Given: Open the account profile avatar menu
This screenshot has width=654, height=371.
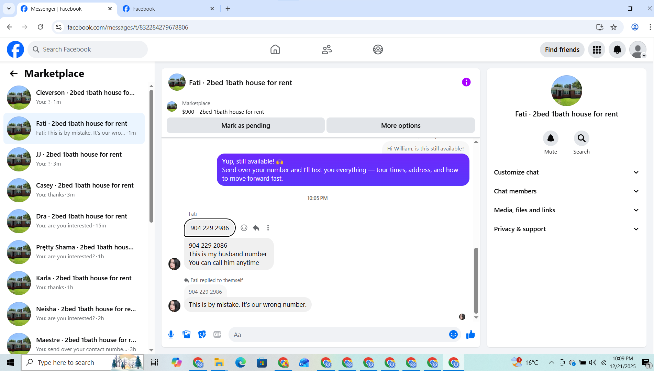Looking at the screenshot, I should click(x=638, y=49).
